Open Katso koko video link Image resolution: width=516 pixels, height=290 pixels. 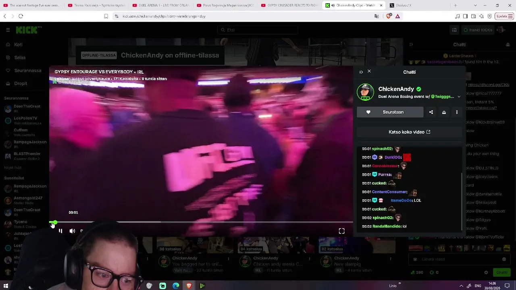click(409, 132)
